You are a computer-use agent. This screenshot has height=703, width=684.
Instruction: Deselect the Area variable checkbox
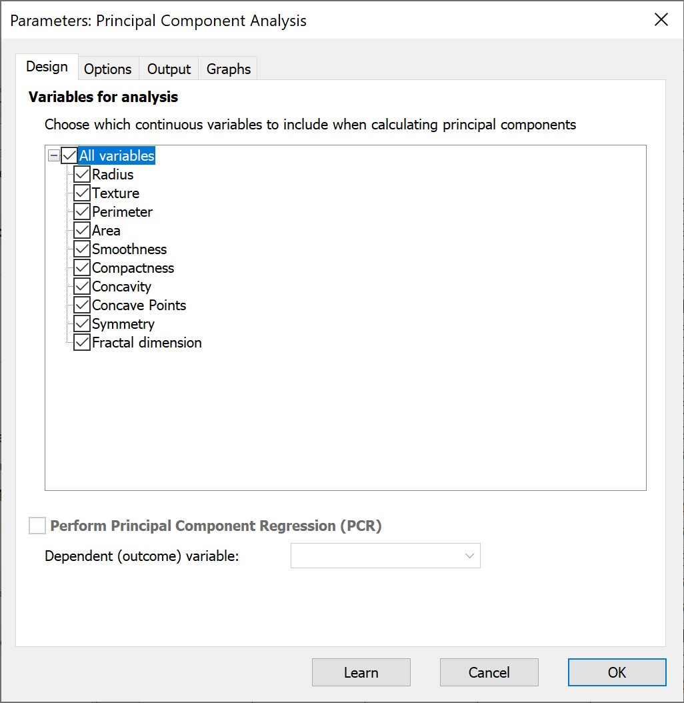click(82, 231)
